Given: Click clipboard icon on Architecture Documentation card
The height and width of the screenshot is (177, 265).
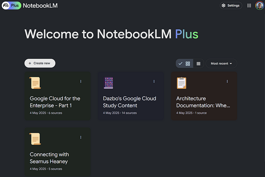Looking at the screenshot, I should [x=181, y=83].
